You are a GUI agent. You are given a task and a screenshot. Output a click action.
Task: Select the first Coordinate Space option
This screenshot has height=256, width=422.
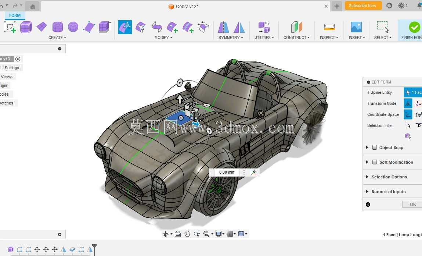[408, 114]
